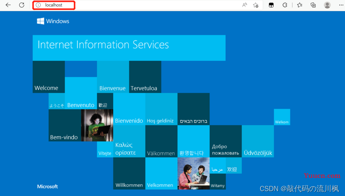Screen dimensions: 345x196
Task: Select the Welcome tile
Action: 49,77
